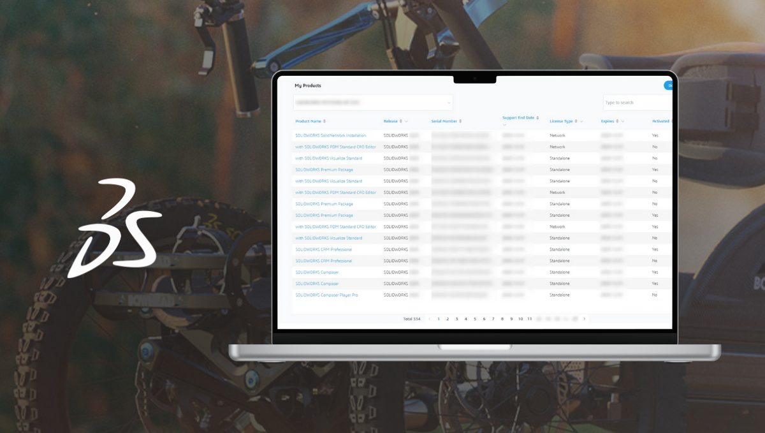The height and width of the screenshot is (433, 765).
Task: Go to page 8
Action: [x=502, y=319]
